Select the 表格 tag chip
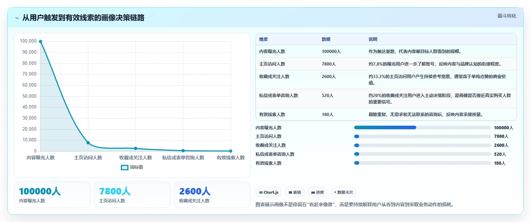Image resolution: width=531 pixels, height=222 pixels. (295, 192)
